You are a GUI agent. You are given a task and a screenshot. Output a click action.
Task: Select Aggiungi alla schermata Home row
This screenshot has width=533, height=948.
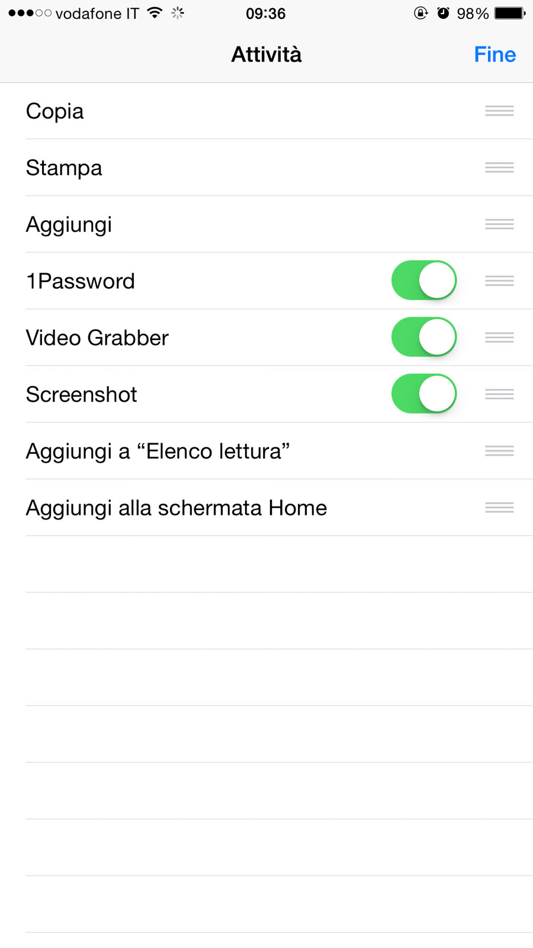pos(176,508)
